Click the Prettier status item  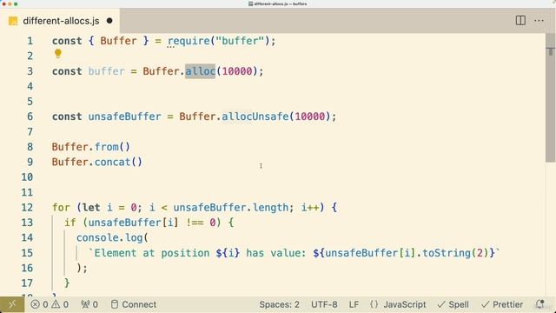tap(502, 304)
